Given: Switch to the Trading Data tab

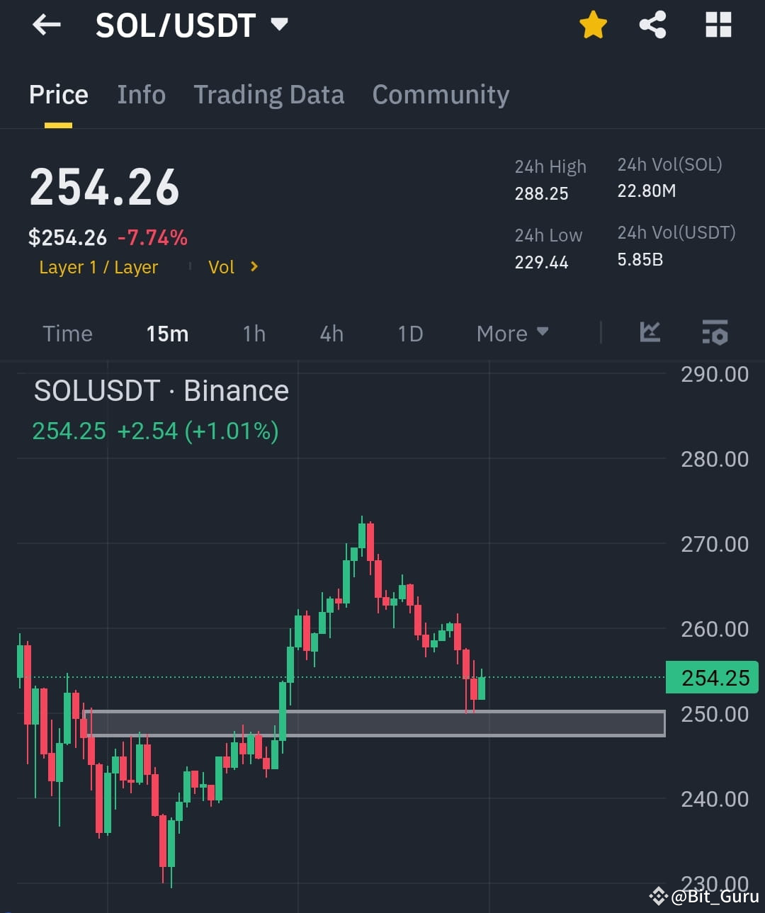Looking at the screenshot, I should coord(268,94).
